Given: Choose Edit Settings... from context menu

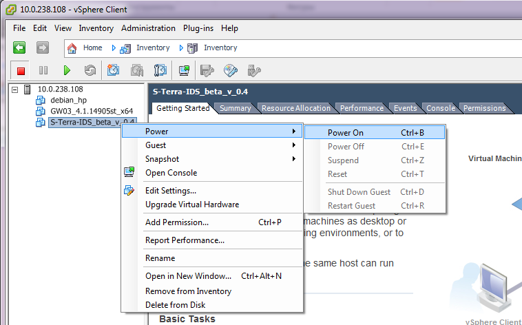Looking at the screenshot, I should [212, 191].
